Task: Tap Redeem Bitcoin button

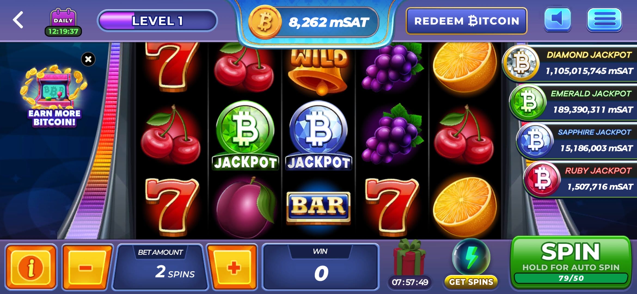Action: [x=467, y=21]
